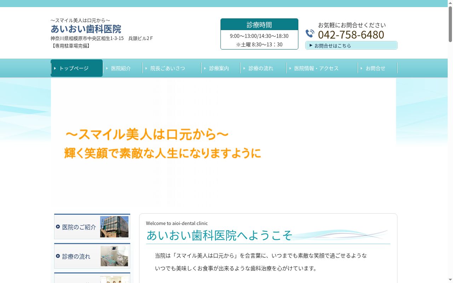Go to 医院紹介 in navigation
Screen dimensions: 453x283
pyautogui.click(x=122, y=68)
